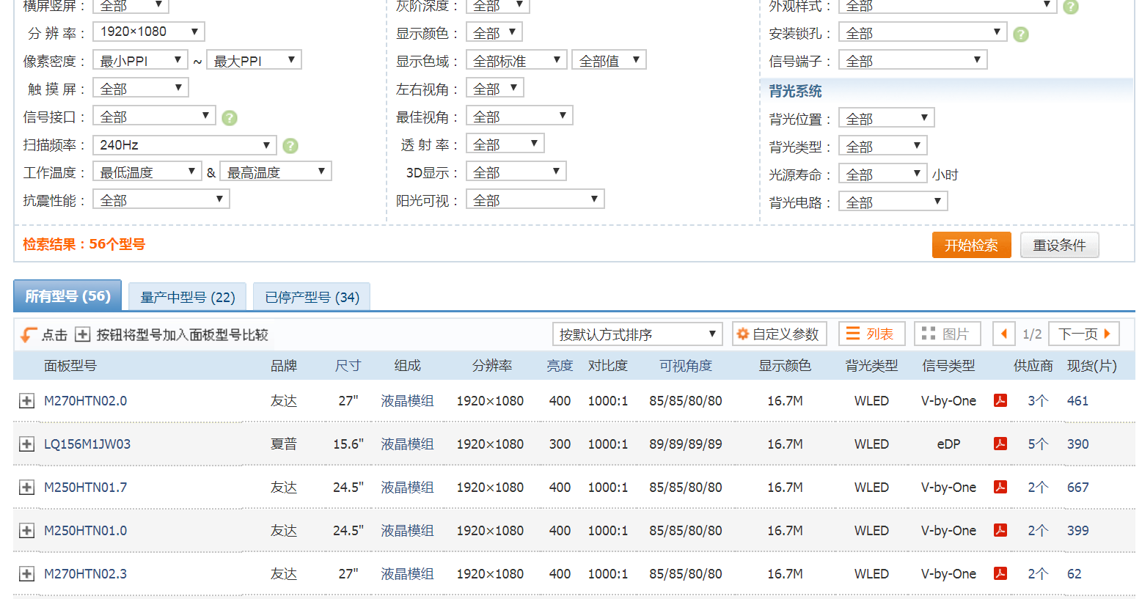The height and width of the screenshot is (599, 1142).
Task: Click the 开始检索 search button
Action: 971,246
